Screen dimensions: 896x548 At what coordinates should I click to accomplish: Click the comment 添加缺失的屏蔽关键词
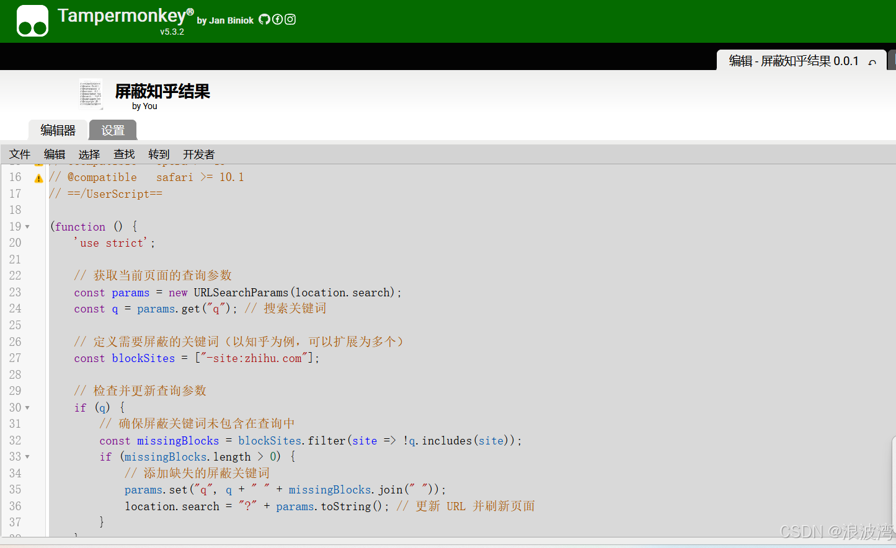pos(197,473)
